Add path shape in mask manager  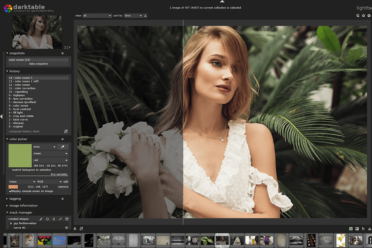pos(60,219)
